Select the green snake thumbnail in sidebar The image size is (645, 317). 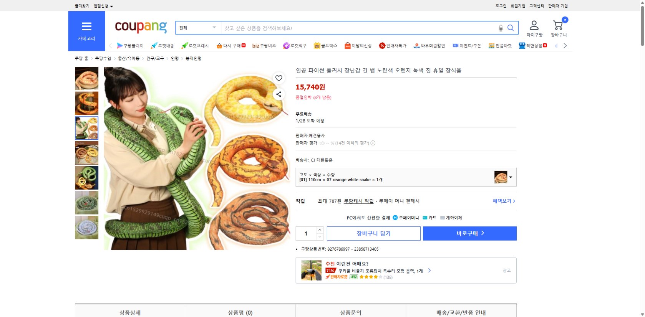point(86,178)
